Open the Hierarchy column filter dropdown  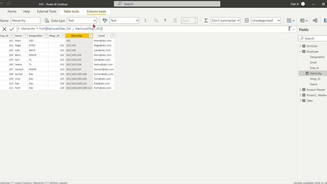click(90, 36)
